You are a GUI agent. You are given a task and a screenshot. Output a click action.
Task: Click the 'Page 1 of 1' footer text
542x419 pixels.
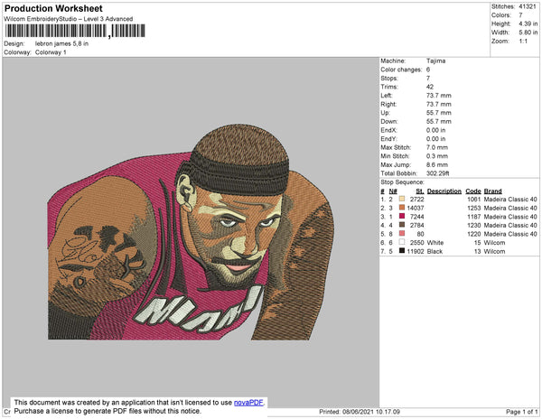(521, 412)
